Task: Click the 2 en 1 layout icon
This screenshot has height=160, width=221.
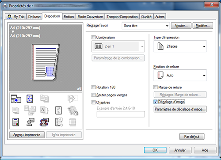Action: click(98, 46)
